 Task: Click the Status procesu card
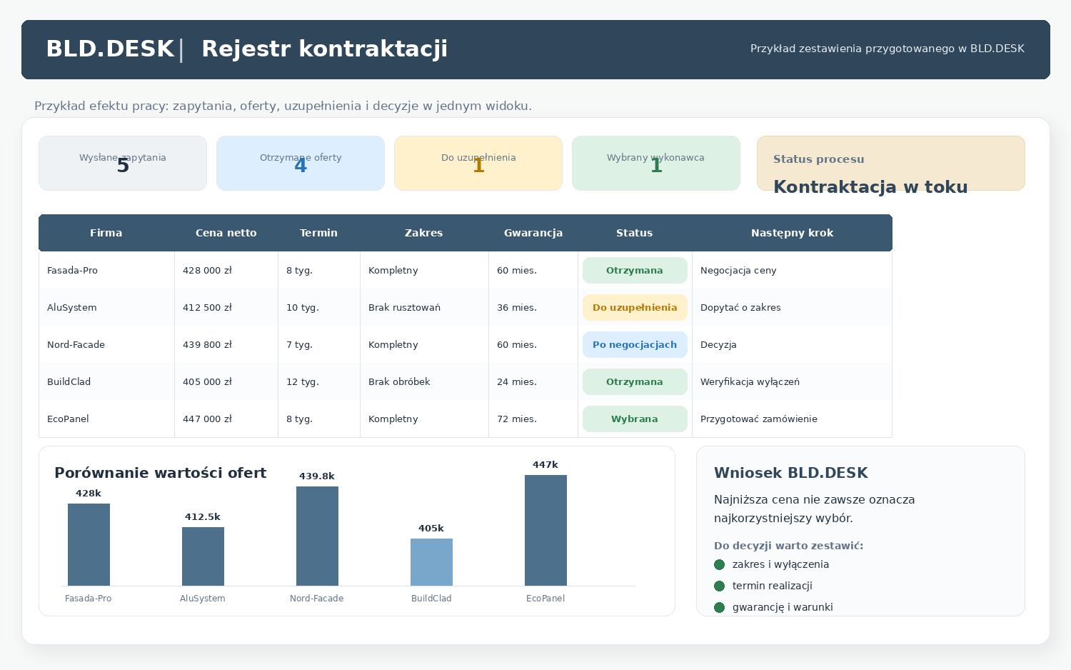tap(891, 164)
